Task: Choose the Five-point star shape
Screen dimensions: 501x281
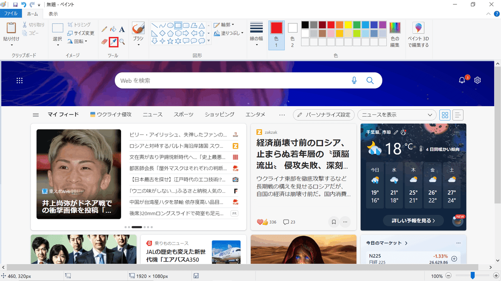Action: [x=170, y=41]
